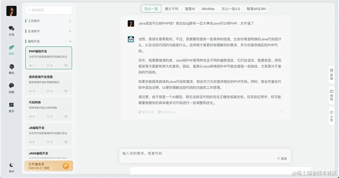Click 导出Word to export the reply
The width and height of the screenshot is (339, 178).
click(x=167, y=112)
